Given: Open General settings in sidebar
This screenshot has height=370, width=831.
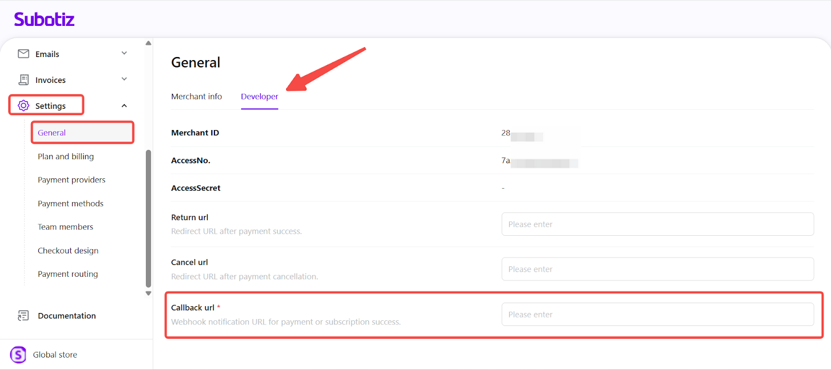Looking at the screenshot, I should coord(52,133).
